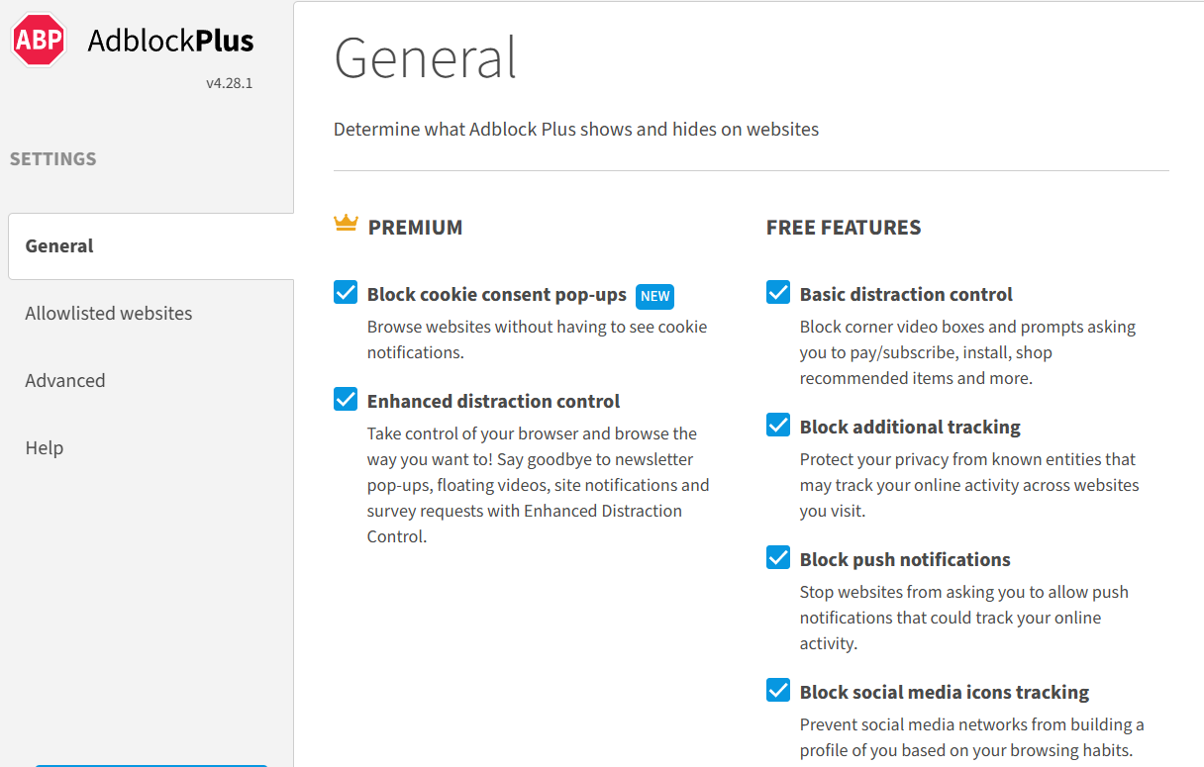Click the blue NEW badge

[x=654, y=296]
